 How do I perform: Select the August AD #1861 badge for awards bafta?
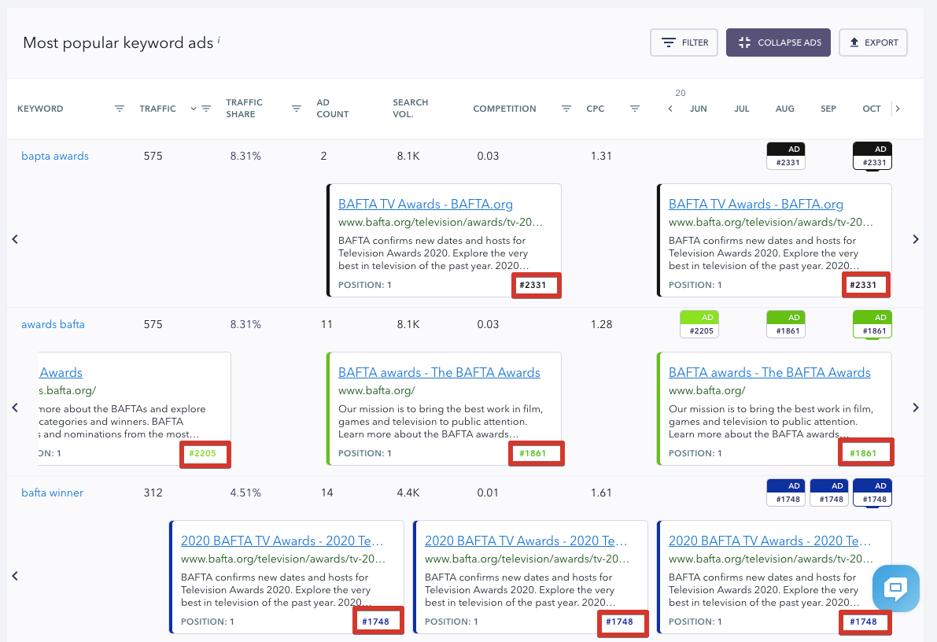click(x=786, y=325)
